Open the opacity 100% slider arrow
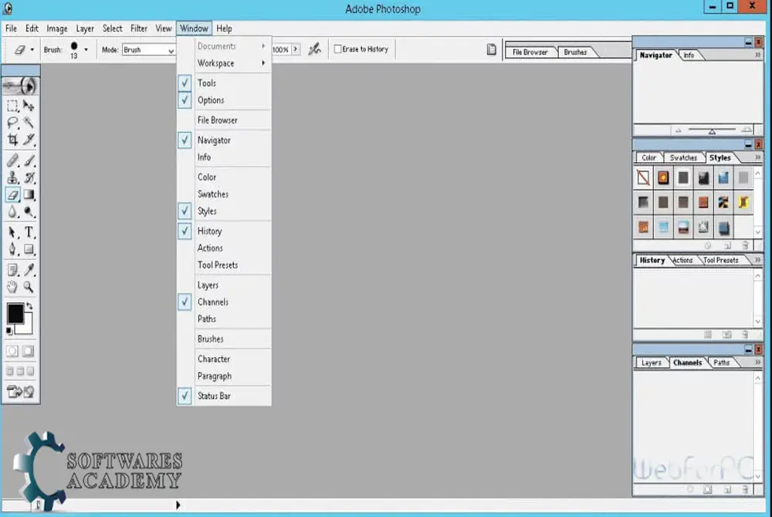This screenshot has width=772, height=517. (296, 49)
